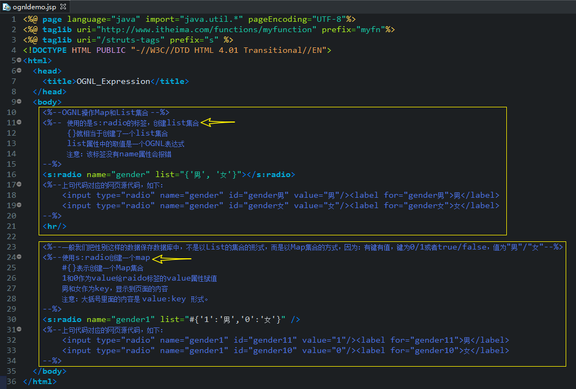The height and width of the screenshot is (389, 576).
Task: Click the comment "注意：该标签没有name属性会报错"
Action: point(119,154)
